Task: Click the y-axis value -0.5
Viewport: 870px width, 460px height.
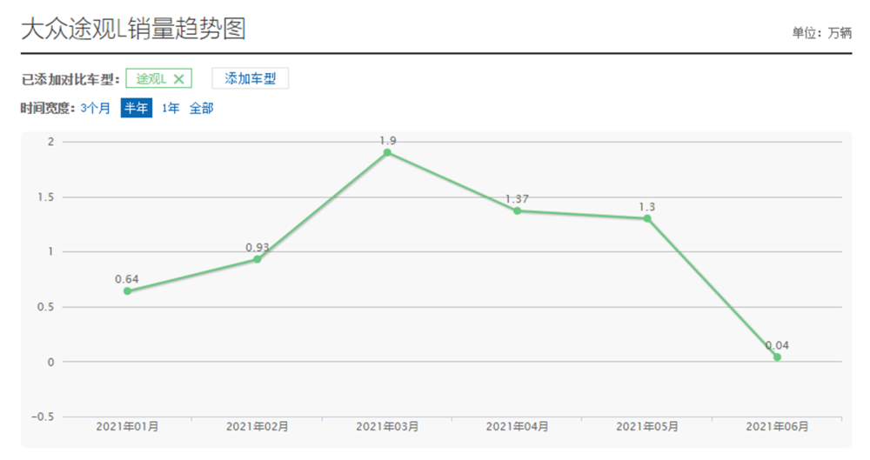Action: [43, 417]
